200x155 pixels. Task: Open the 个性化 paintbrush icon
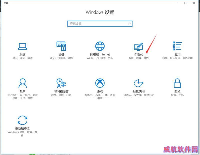[139, 46]
